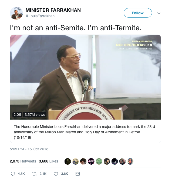172x183 pixels.
Task: Click the reply speech bubble icon
Action: [13, 174]
